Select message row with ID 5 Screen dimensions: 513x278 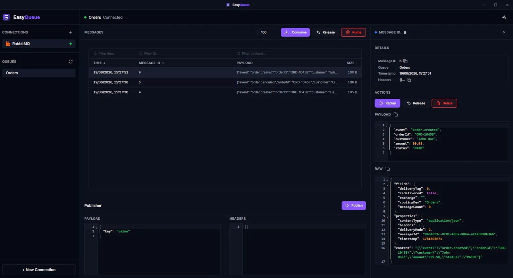coord(225,82)
